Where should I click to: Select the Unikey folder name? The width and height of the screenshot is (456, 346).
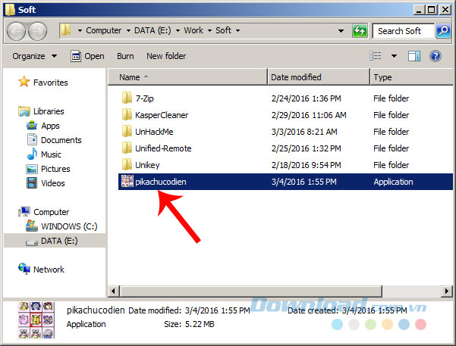click(x=147, y=165)
